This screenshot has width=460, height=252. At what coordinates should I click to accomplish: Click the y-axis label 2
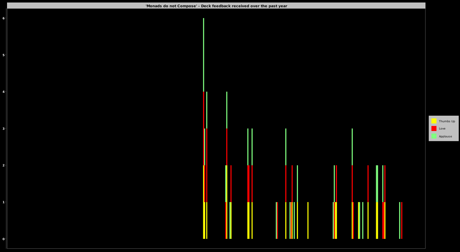pos(4,165)
